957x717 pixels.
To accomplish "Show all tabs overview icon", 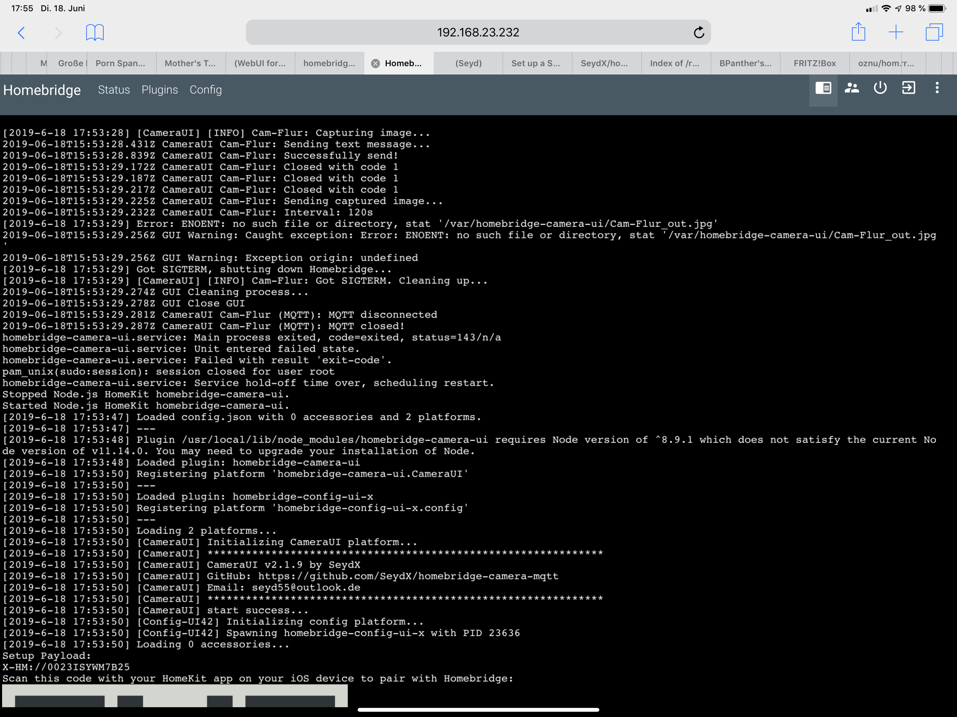I will [934, 32].
